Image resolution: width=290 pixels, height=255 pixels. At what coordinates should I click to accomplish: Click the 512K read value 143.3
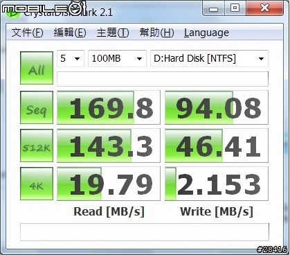[109, 146]
